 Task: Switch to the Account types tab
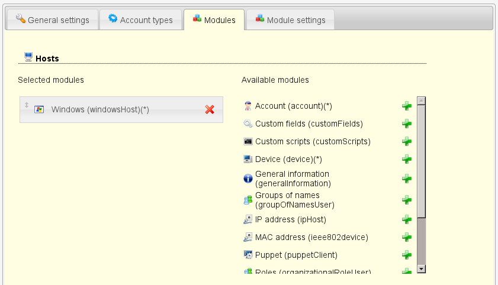pos(140,20)
